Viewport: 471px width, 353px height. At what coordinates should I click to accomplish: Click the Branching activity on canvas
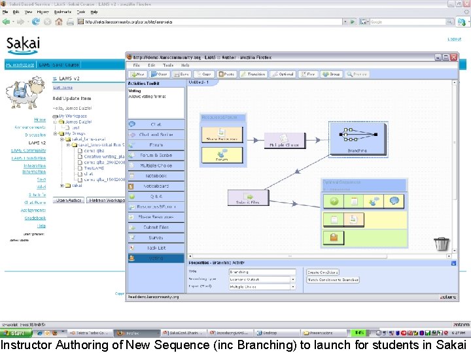click(x=357, y=139)
